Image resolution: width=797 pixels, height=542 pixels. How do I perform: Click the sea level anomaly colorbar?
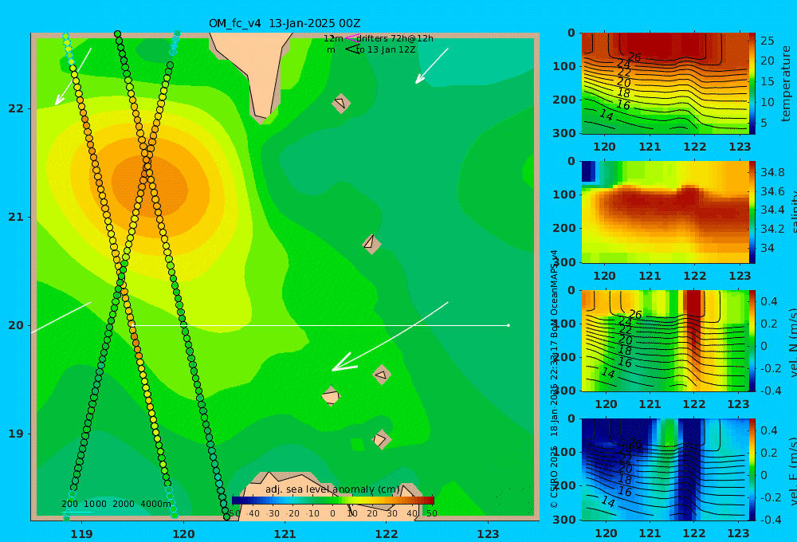click(x=333, y=501)
